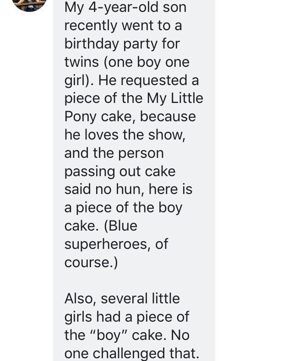
Task: Tap the words "recently went to a"
Action: pyautogui.click(x=123, y=25)
